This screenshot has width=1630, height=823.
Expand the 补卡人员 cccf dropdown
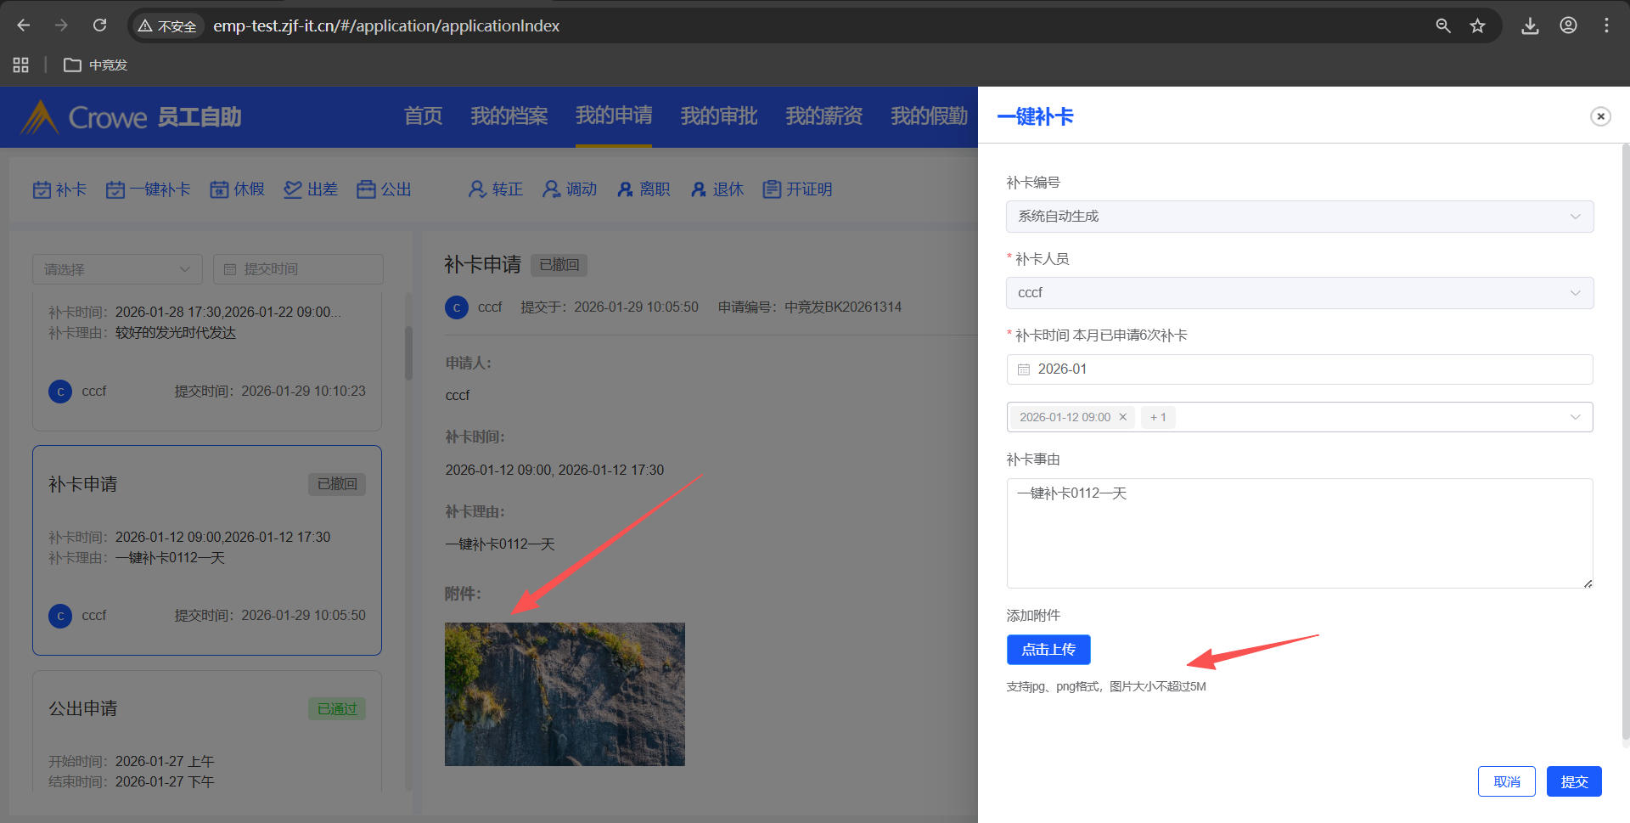[1299, 293]
